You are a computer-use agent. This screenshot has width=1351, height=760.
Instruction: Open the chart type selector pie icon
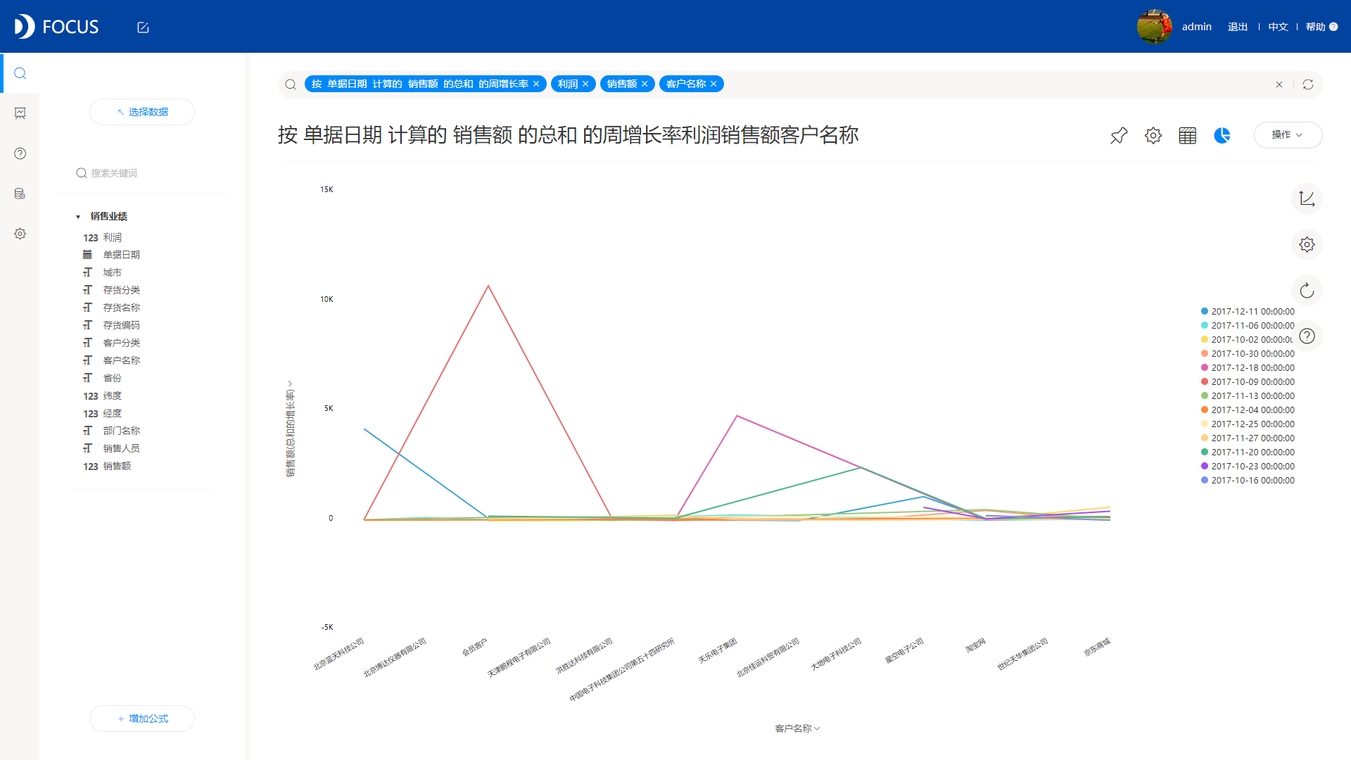point(1222,135)
